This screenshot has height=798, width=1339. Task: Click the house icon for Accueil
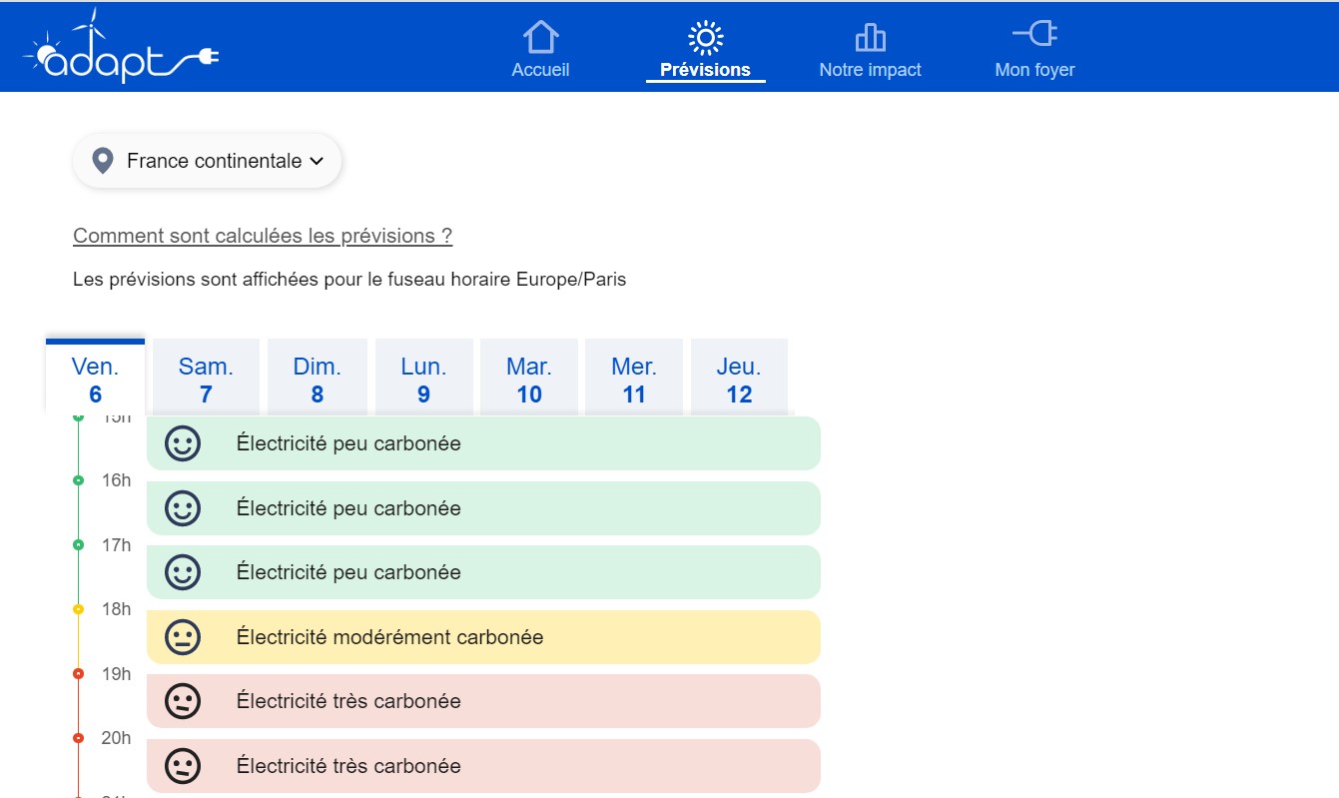(540, 37)
